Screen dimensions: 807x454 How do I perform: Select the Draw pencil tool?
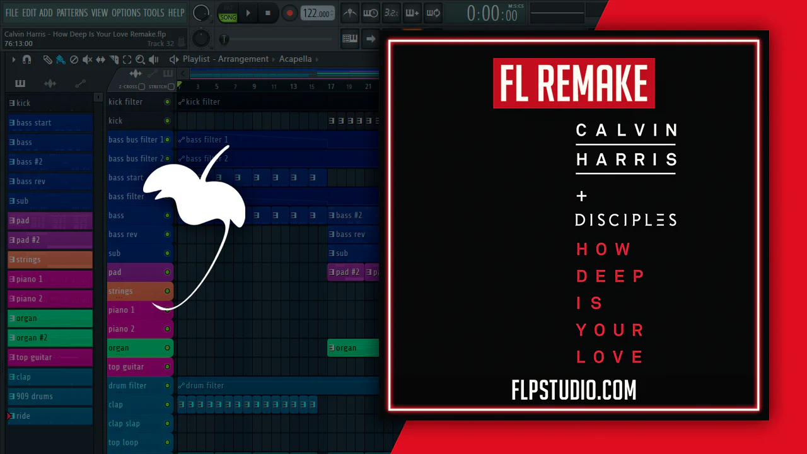click(47, 59)
